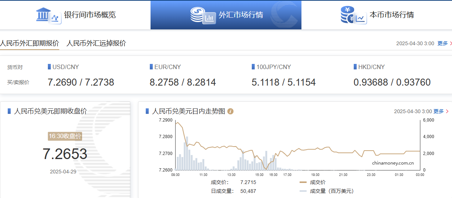Image resolution: width=452 pixels, height=198 pixels.
Task: Click 更多 link beside the quote timestamp
Action: [x=442, y=43]
